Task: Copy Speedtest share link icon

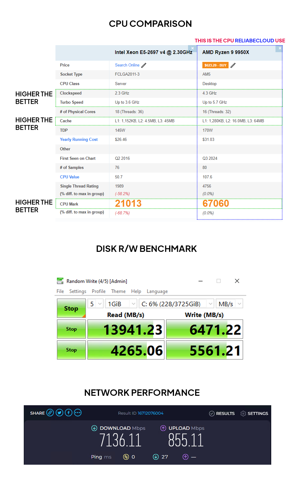Action: tap(50, 413)
